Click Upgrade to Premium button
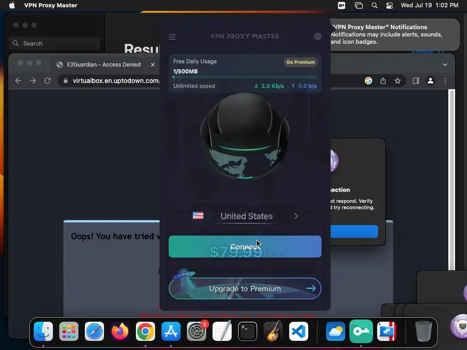This screenshot has width=467, height=350. pyautogui.click(x=245, y=288)
